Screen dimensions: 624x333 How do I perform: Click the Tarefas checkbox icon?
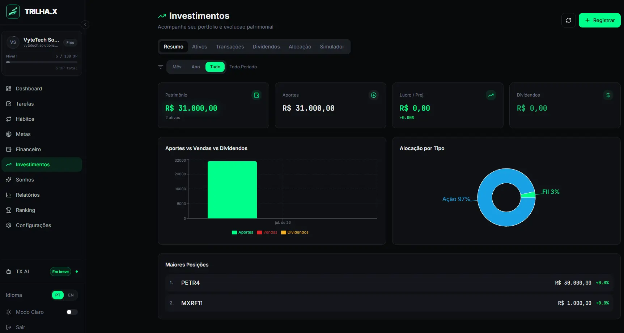[9, 104]
